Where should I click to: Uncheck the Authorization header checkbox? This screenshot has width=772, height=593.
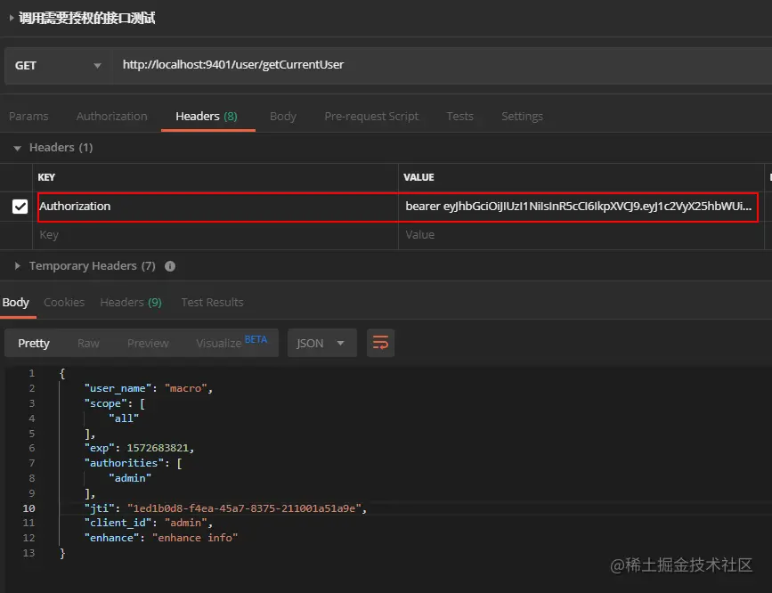click(x=20, y=207)
